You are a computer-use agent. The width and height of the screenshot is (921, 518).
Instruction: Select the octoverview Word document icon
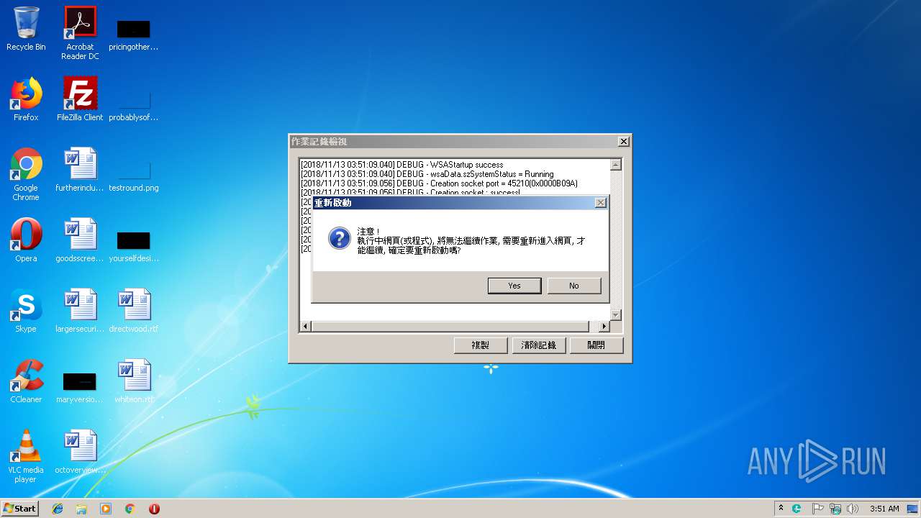click(x=80, y=453)
